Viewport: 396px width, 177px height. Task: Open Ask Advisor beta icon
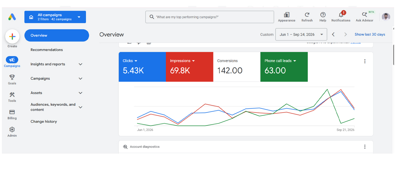364,15
